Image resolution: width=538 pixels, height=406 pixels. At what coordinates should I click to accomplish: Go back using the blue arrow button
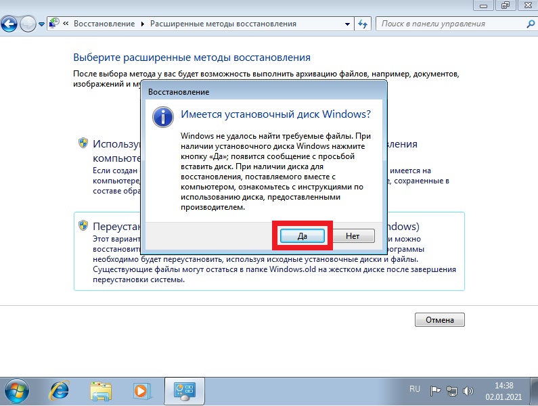(x=9, y=24)
